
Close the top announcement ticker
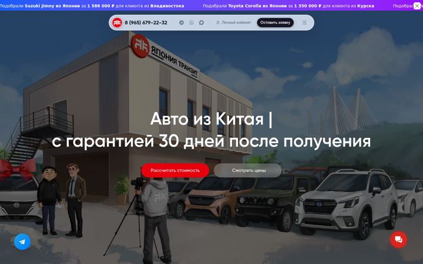tap(417, 6)
